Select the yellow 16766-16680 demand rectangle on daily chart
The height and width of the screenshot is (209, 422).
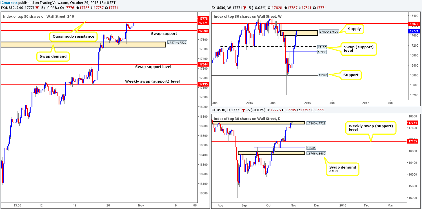click(271, 153)
